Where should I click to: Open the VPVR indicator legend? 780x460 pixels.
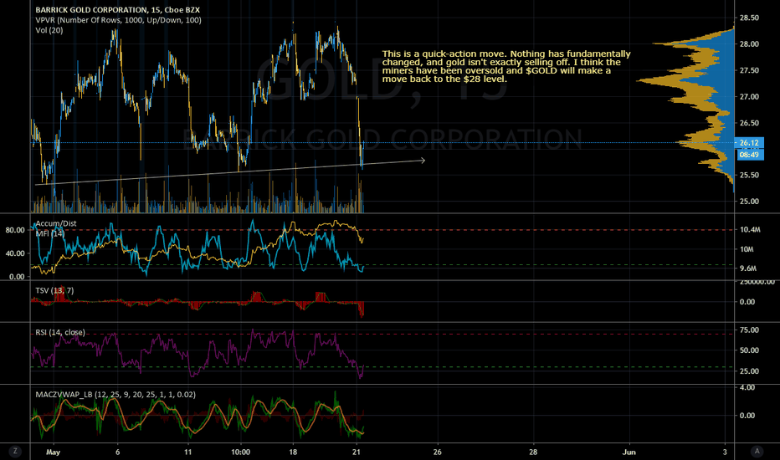pyautogui.click(x=118, y=20)
